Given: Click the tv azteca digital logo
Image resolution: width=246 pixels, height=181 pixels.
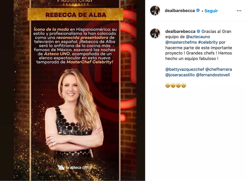Looking at the screenshot, I should 74,168.
